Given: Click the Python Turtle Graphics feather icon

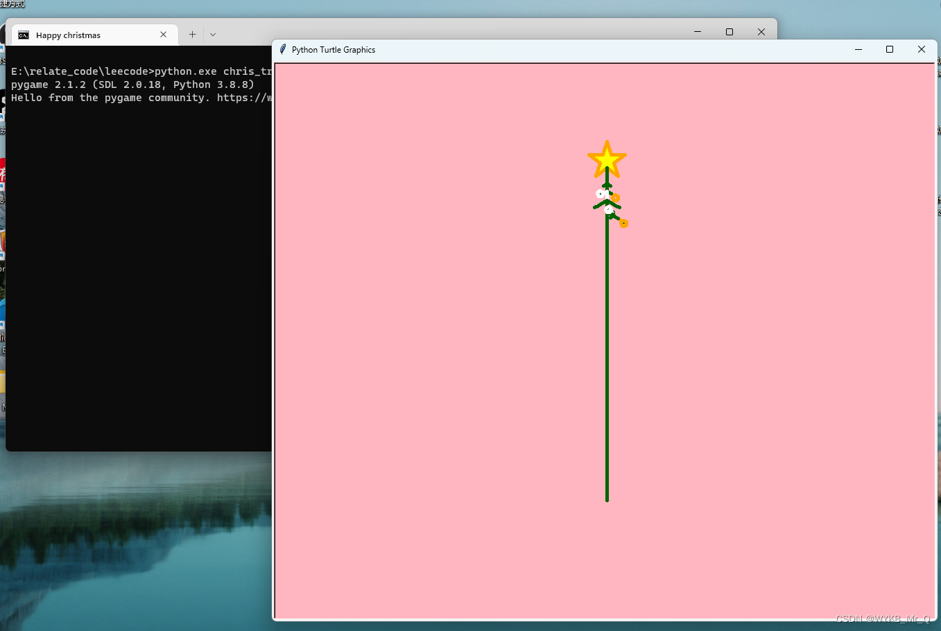Looking at the screenshot, I should coord(283,49).
